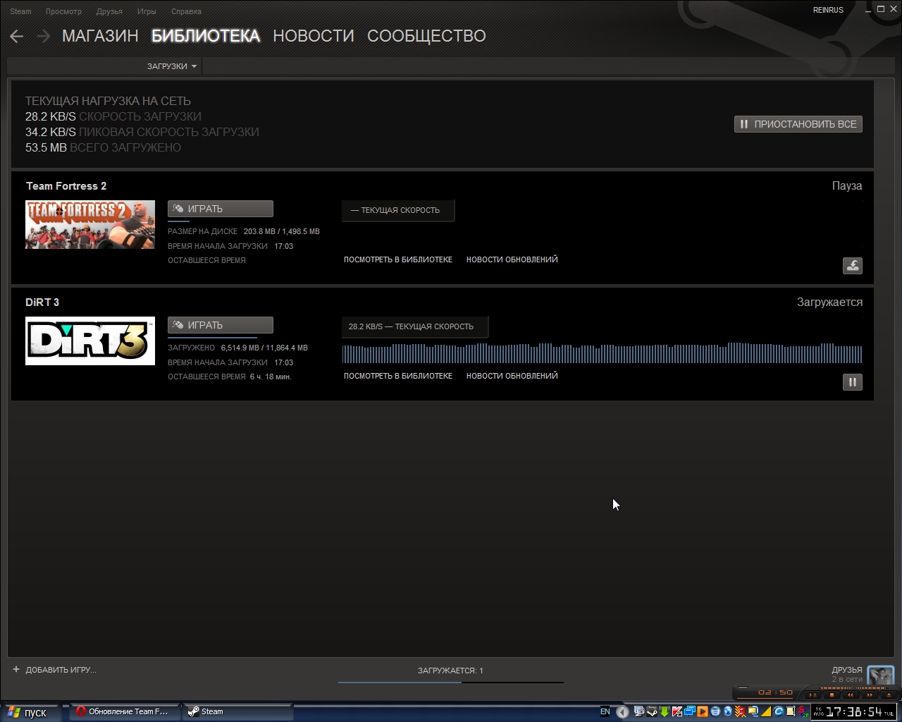Resume the Team Fortress 2 download
The width and height of the screenshot is (902, 722).
853,266
